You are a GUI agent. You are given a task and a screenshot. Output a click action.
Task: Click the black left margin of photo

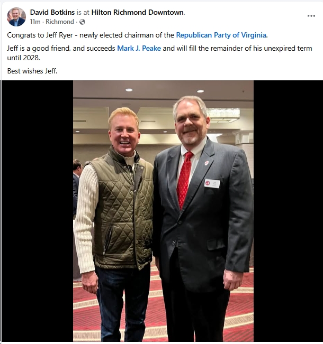tap(38, 211)
